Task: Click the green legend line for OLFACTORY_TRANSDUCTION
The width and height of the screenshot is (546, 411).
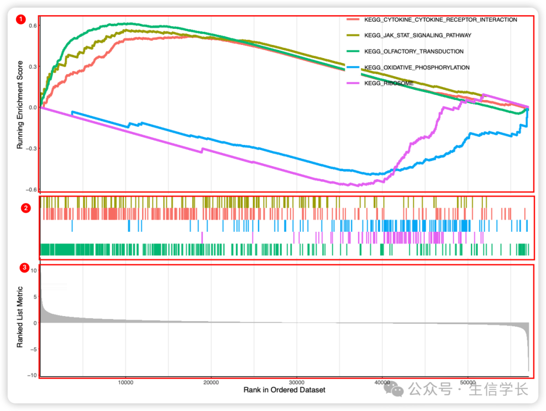Action: (x=352, y=52)
